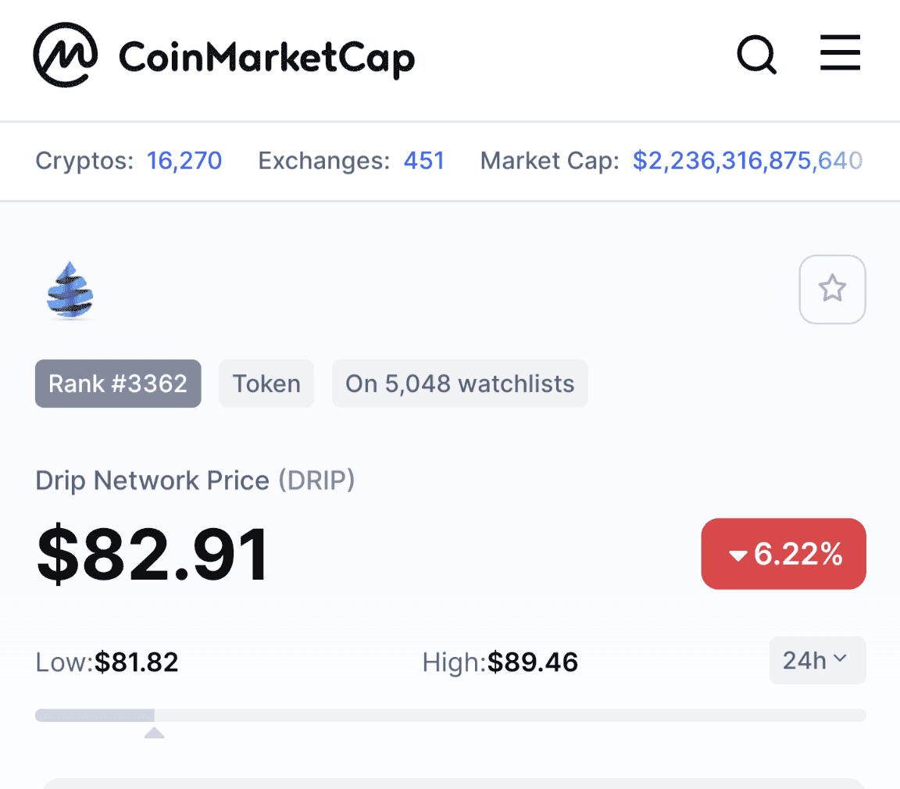The height and width of the screenshot is (789, 900).
Task: Navigate to Exchanges via the 451 link
Action: [x=423, y=160]
